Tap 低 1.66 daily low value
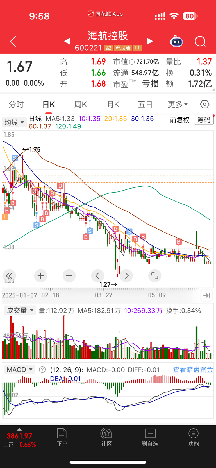The width and height of the screenshot is (216, 468). (x=98, y=73)
